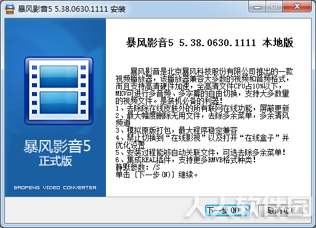Close the installer window
This screenshot has width=316, height=228.
coord(298,7)
